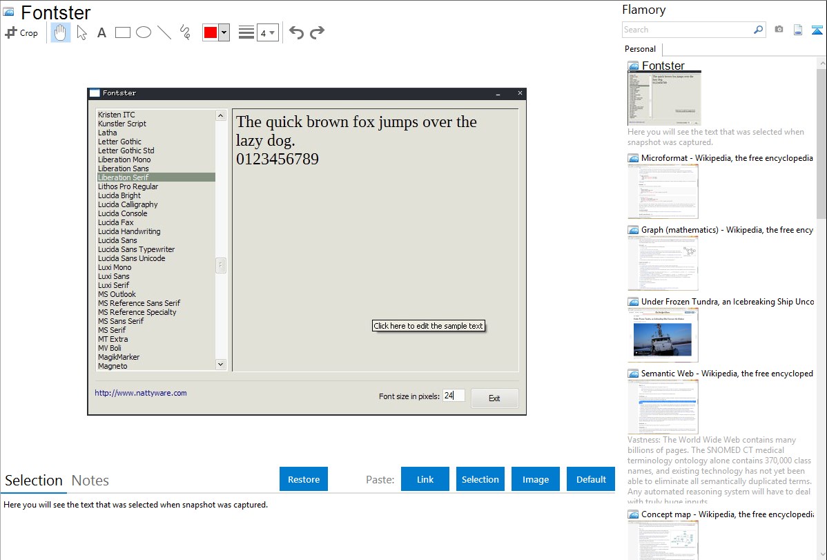Click the blue icon right of the page icon
Image resolution: width=827 pixels, height=560 pixels.
[x=817, y=30]
